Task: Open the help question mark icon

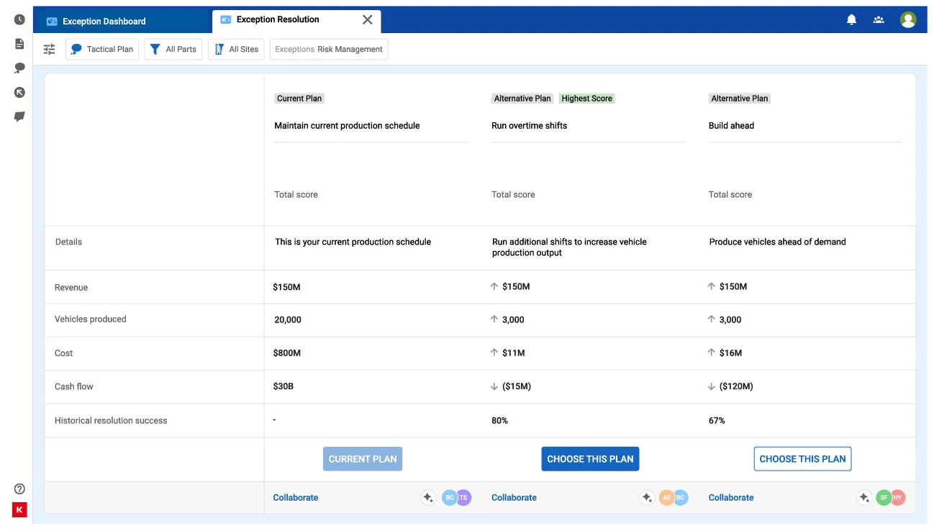Action: click(x=19, y=489)
